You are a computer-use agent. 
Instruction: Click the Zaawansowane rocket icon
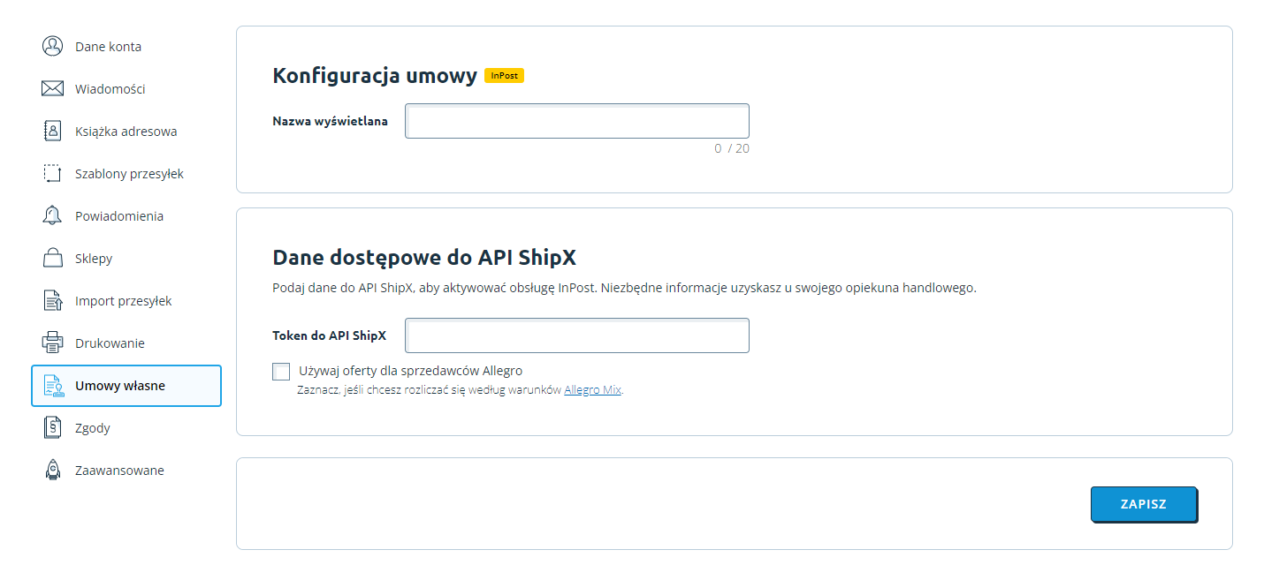[53, 470]
